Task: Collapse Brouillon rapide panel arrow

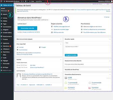Action: point(110,39)
